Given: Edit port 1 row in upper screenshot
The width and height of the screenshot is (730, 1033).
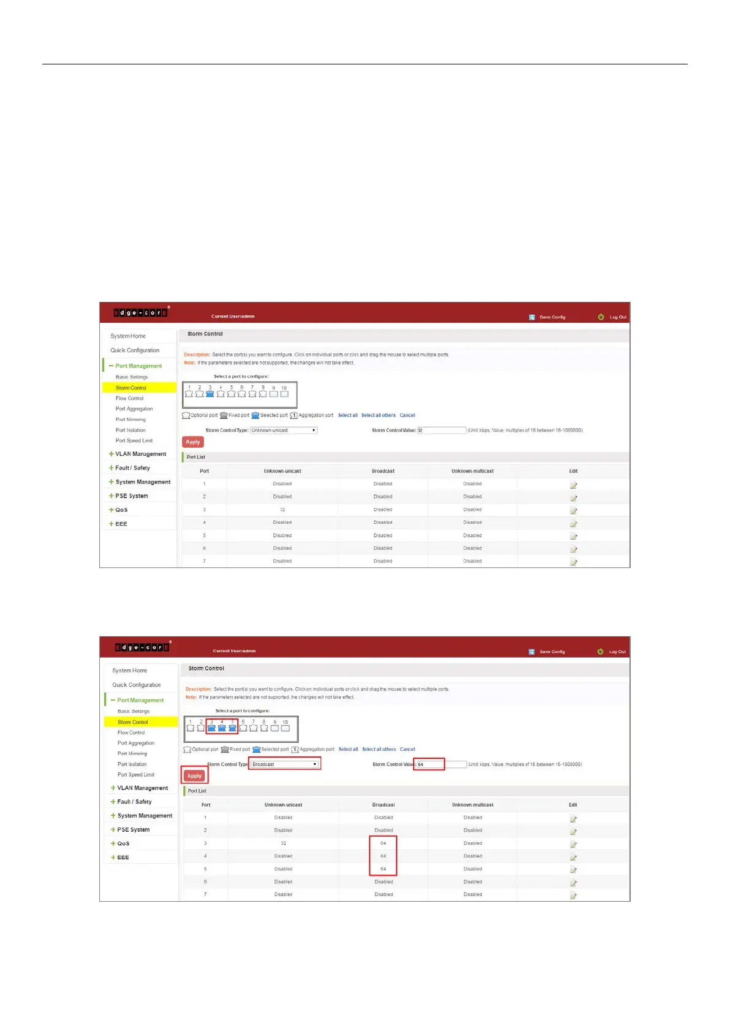Looking at the screenshot, I should [x=574, y=485].
